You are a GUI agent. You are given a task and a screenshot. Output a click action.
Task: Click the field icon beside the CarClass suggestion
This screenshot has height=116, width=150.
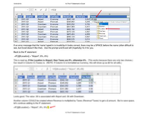tap(98, 31)
